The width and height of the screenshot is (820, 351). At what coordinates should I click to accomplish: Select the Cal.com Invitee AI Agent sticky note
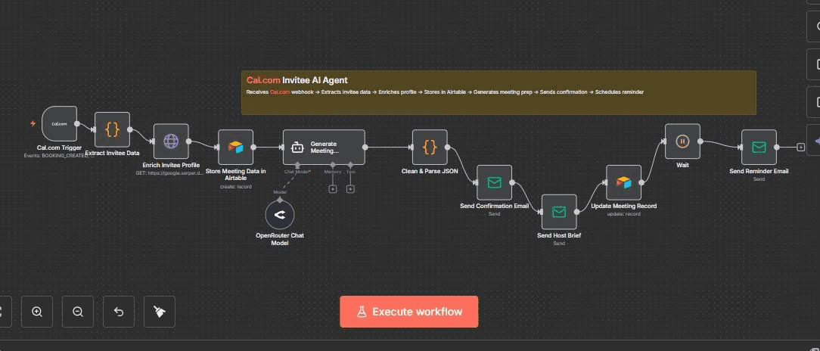499,92
